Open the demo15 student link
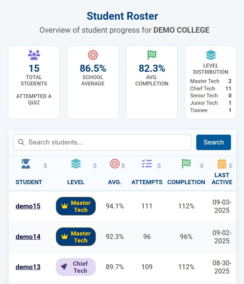Image resolution: width=244 pixels, height=284 pixels. [x=28, y=206]
